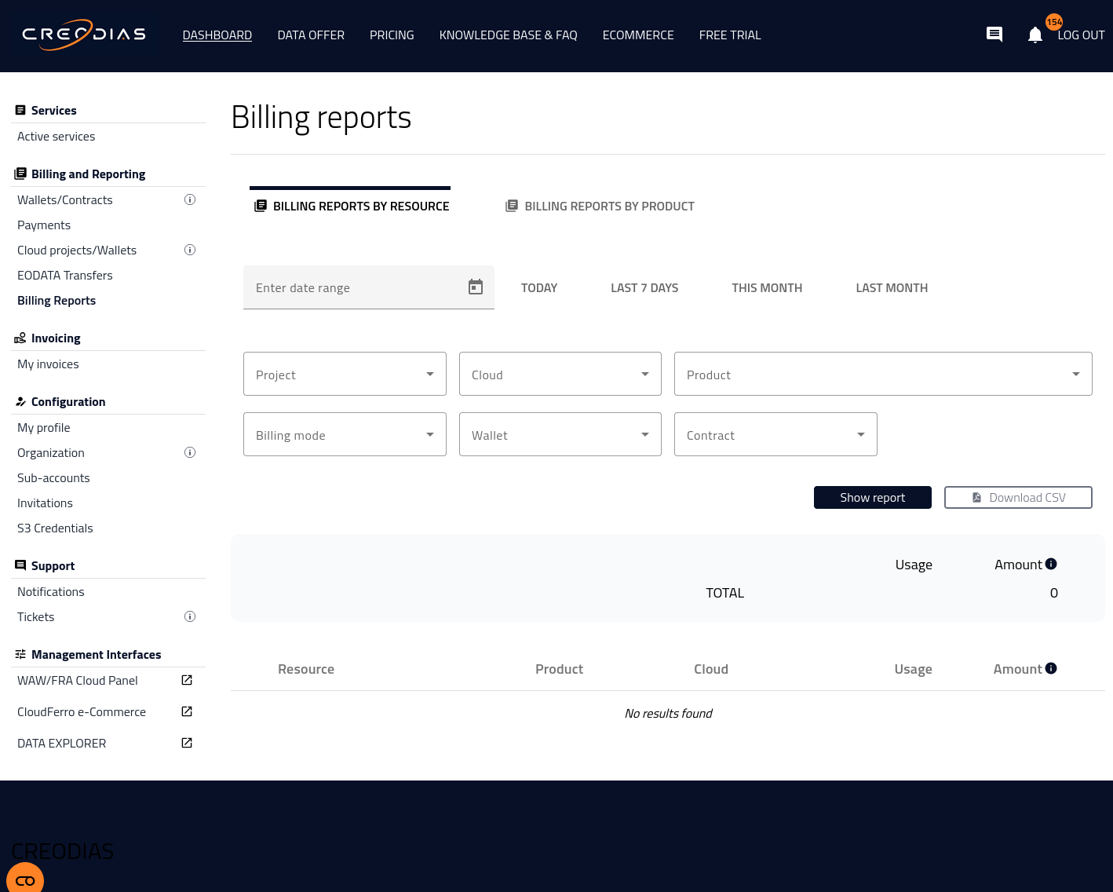Click info icon next to Wallets/Contracts
The height and width of the screenshot is (892, 1113).
pos(189,199)
